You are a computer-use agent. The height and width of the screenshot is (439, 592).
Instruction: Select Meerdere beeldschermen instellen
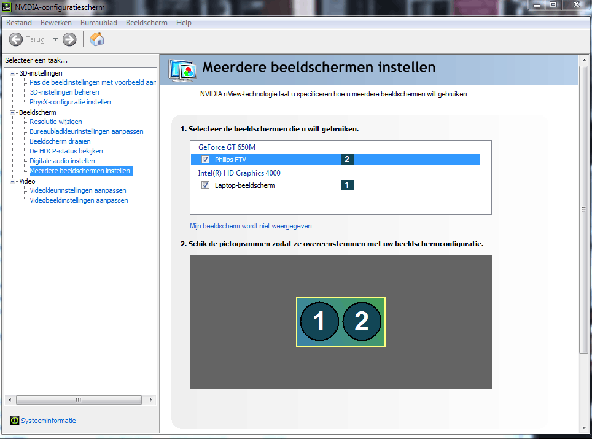coord(81,171)
